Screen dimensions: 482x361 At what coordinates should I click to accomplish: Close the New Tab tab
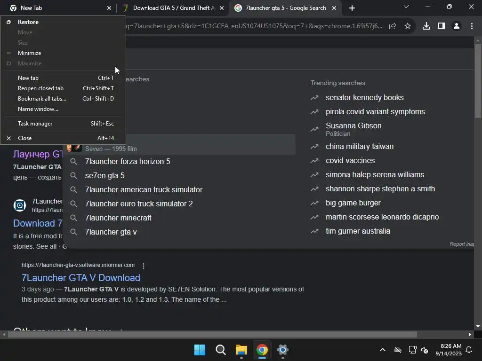pos(109,8)
